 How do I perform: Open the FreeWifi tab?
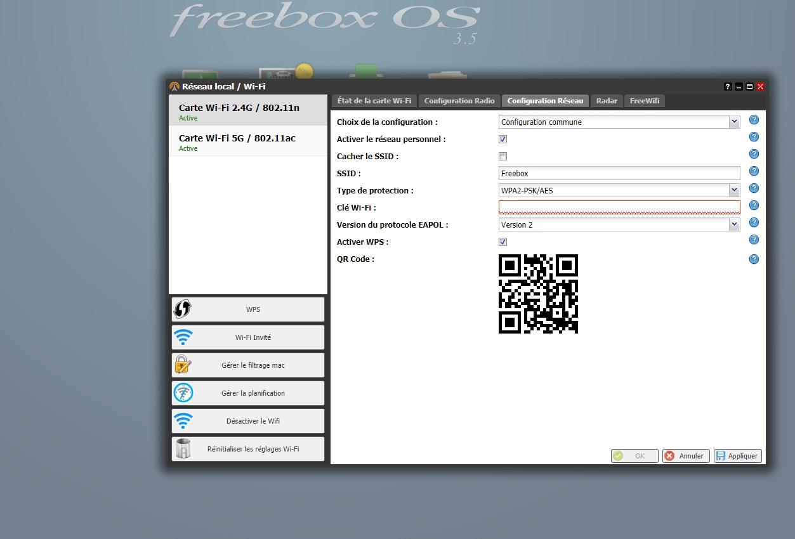point(645,101)
